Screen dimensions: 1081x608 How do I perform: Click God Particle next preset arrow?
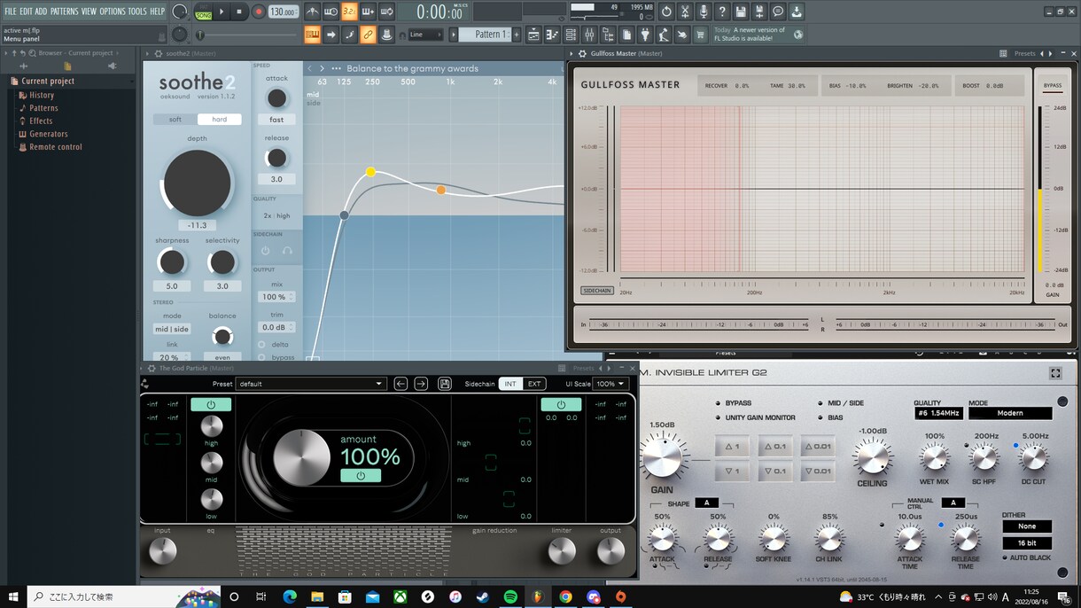pyautogui.click(x=421, y=384)
